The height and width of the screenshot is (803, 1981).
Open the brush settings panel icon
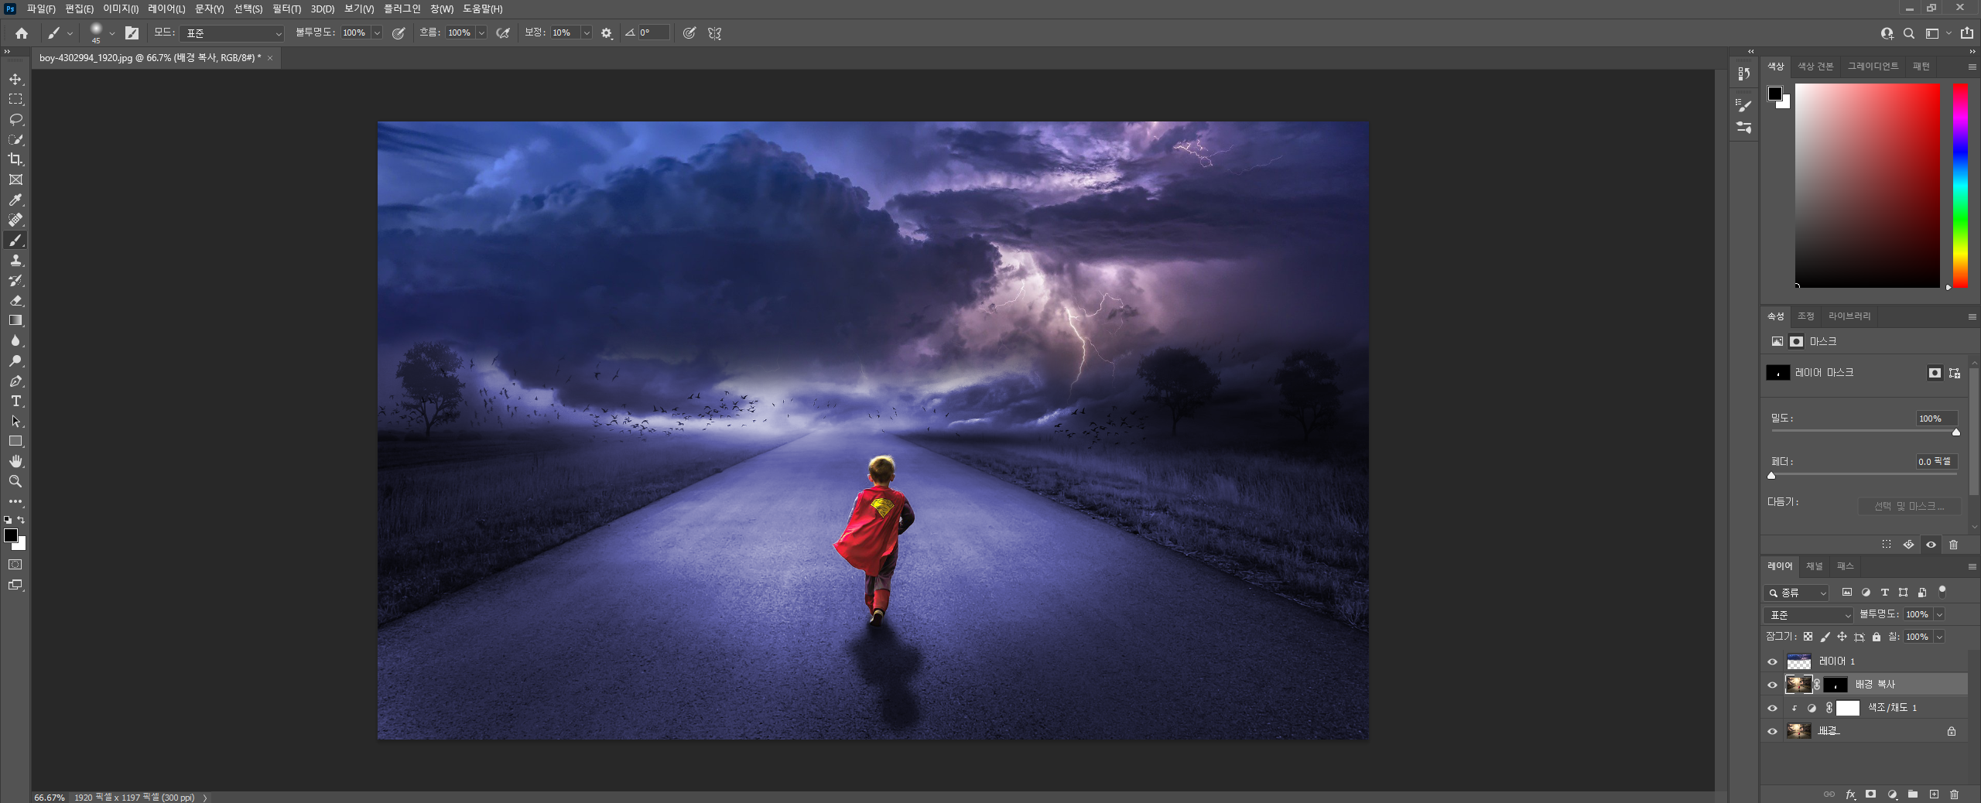132,33
